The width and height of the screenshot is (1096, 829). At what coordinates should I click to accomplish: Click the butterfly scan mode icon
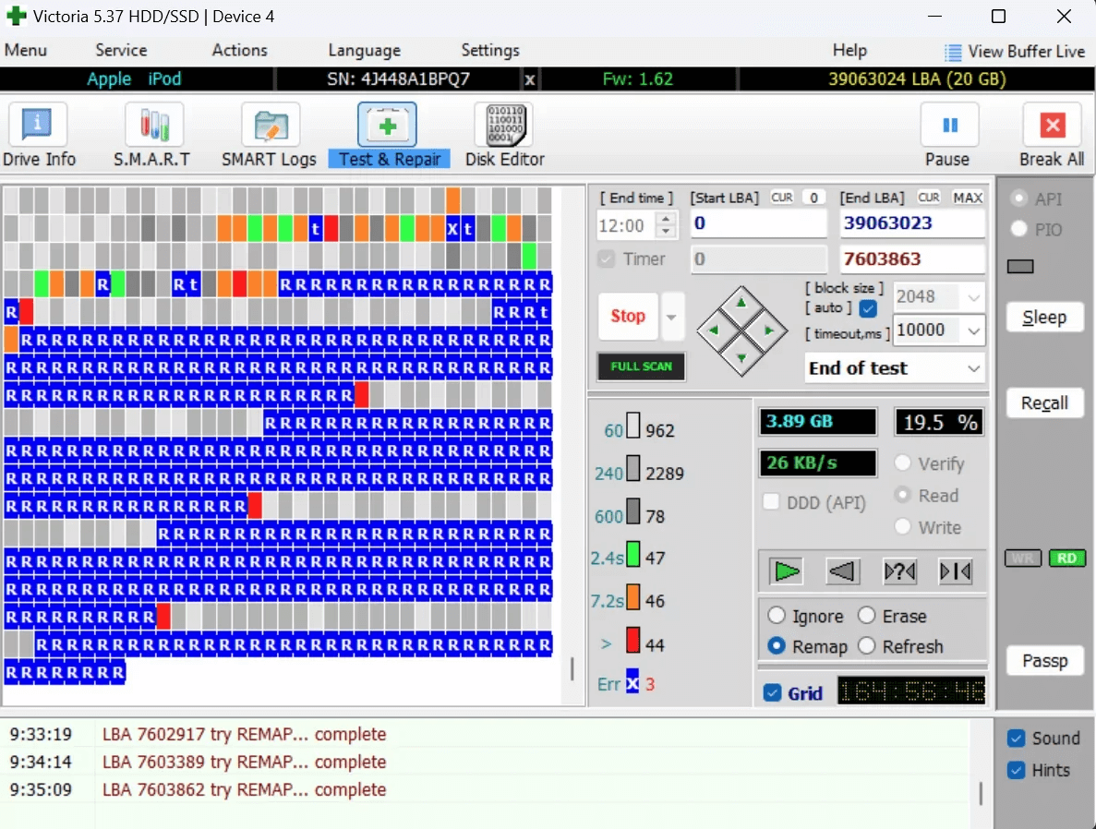[956, 572]
